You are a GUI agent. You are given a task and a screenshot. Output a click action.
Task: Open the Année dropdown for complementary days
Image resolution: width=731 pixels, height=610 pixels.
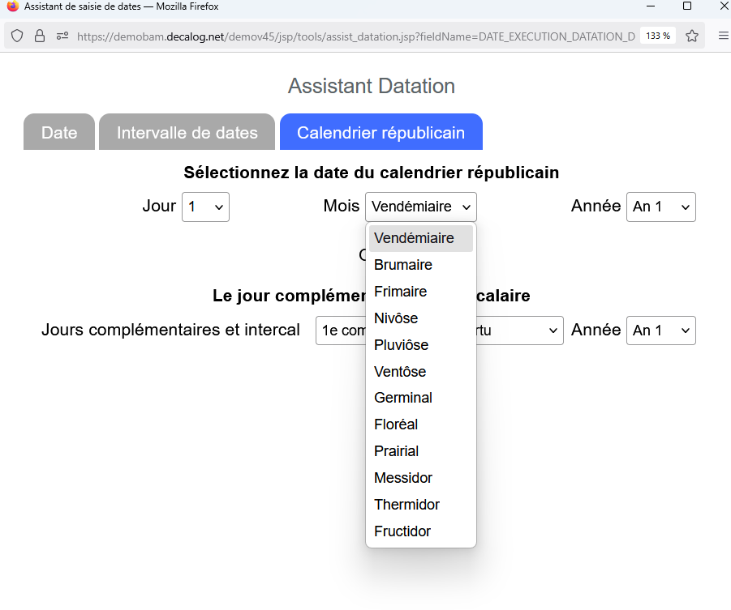[x=660, y=331]
